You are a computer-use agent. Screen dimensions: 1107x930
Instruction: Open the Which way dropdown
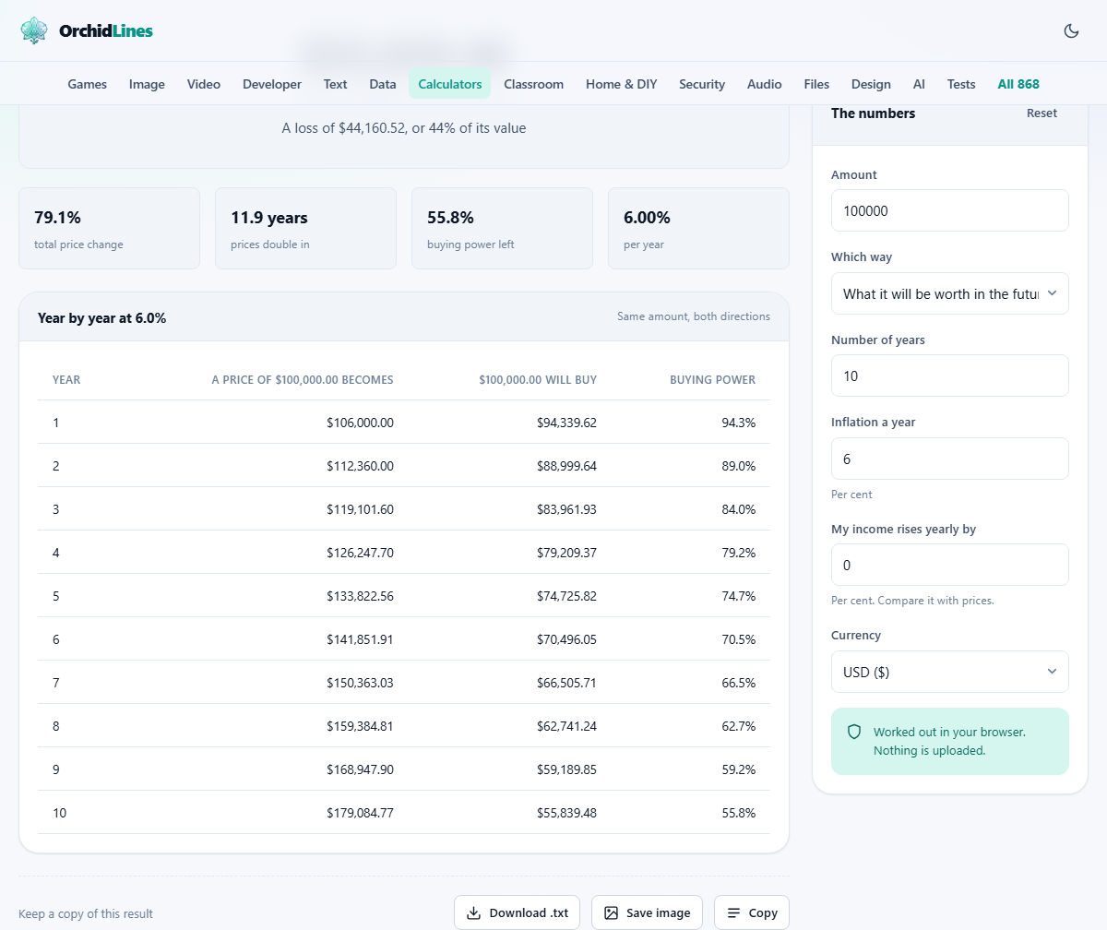pyautogui.click(x=950, y=293)
